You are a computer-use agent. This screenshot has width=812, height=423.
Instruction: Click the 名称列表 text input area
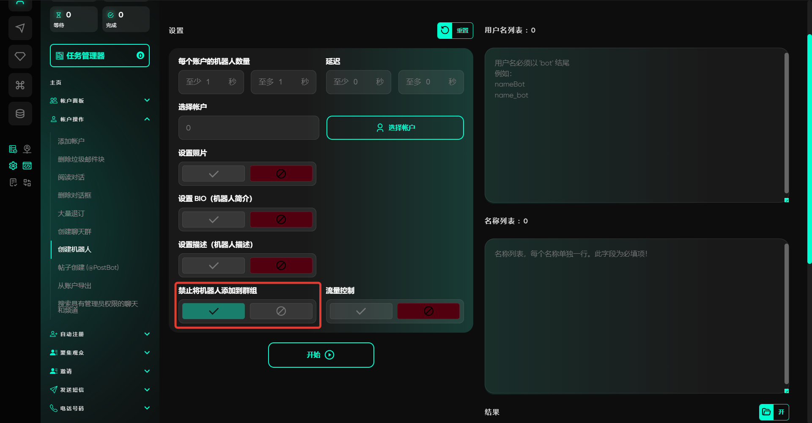(634, 317)
